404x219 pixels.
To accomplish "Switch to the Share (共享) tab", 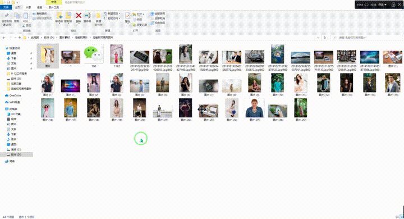I will 29,7.
